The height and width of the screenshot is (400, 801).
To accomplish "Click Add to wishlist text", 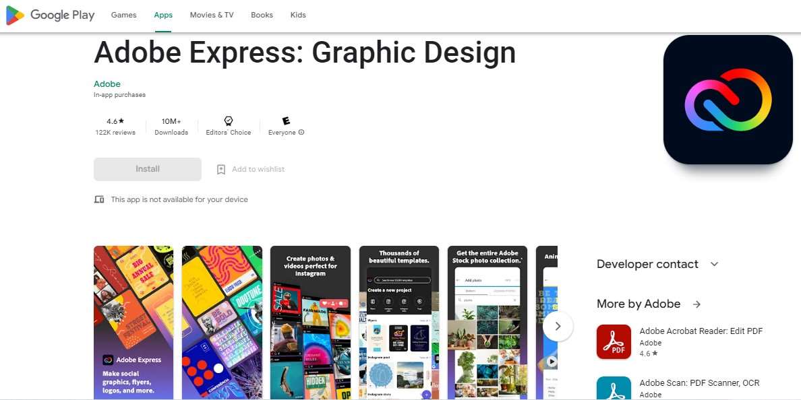I will coord(258,169).
